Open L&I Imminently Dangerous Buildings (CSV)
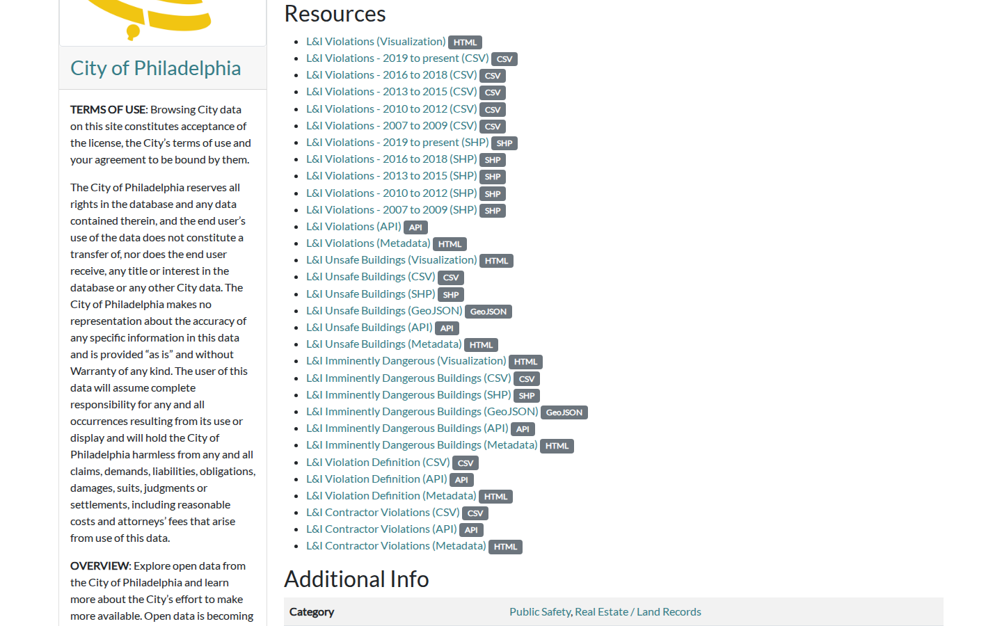 coord(408,378)
